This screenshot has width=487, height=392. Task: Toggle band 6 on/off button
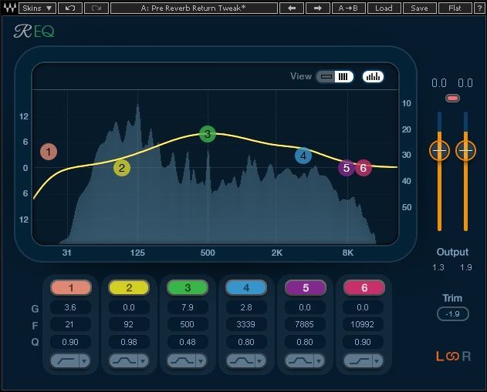click(364, 287)
